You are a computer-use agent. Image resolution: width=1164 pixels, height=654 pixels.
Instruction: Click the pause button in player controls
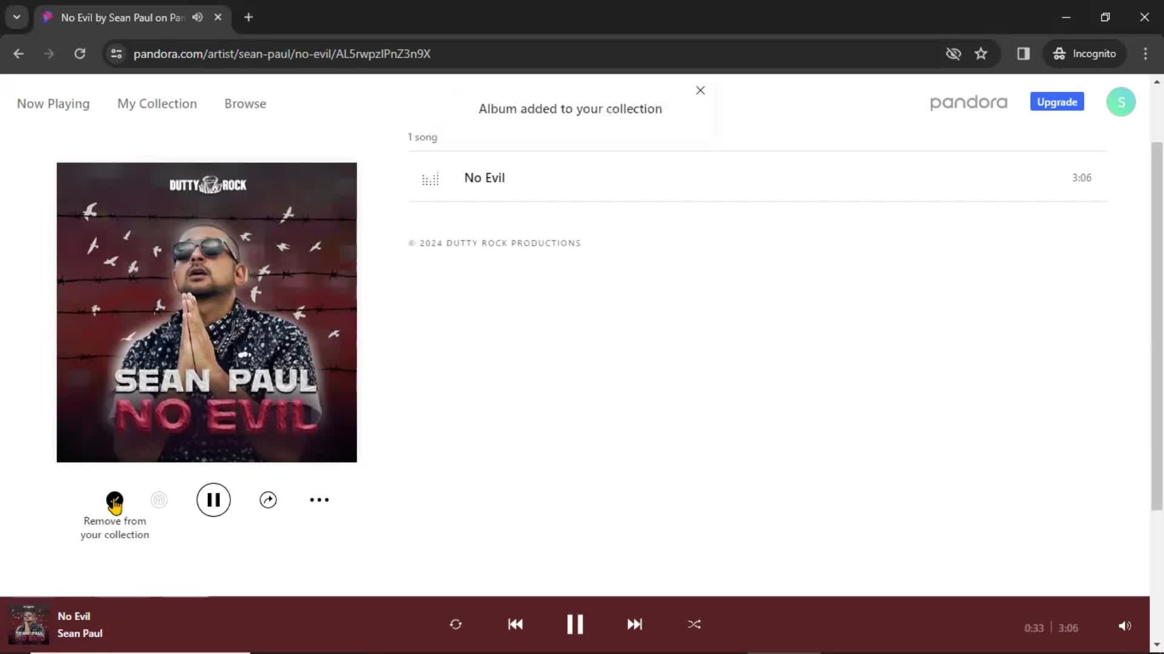[575, 624]
